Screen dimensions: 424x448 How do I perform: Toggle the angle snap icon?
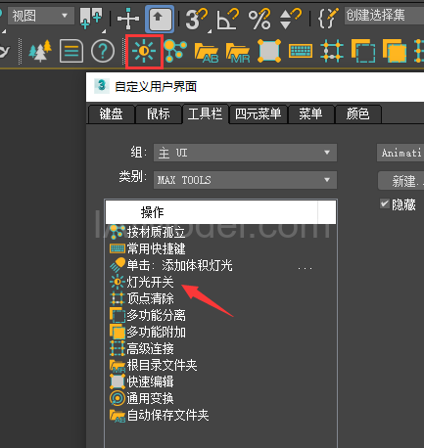pyautogui.click(x=228, y=19)
